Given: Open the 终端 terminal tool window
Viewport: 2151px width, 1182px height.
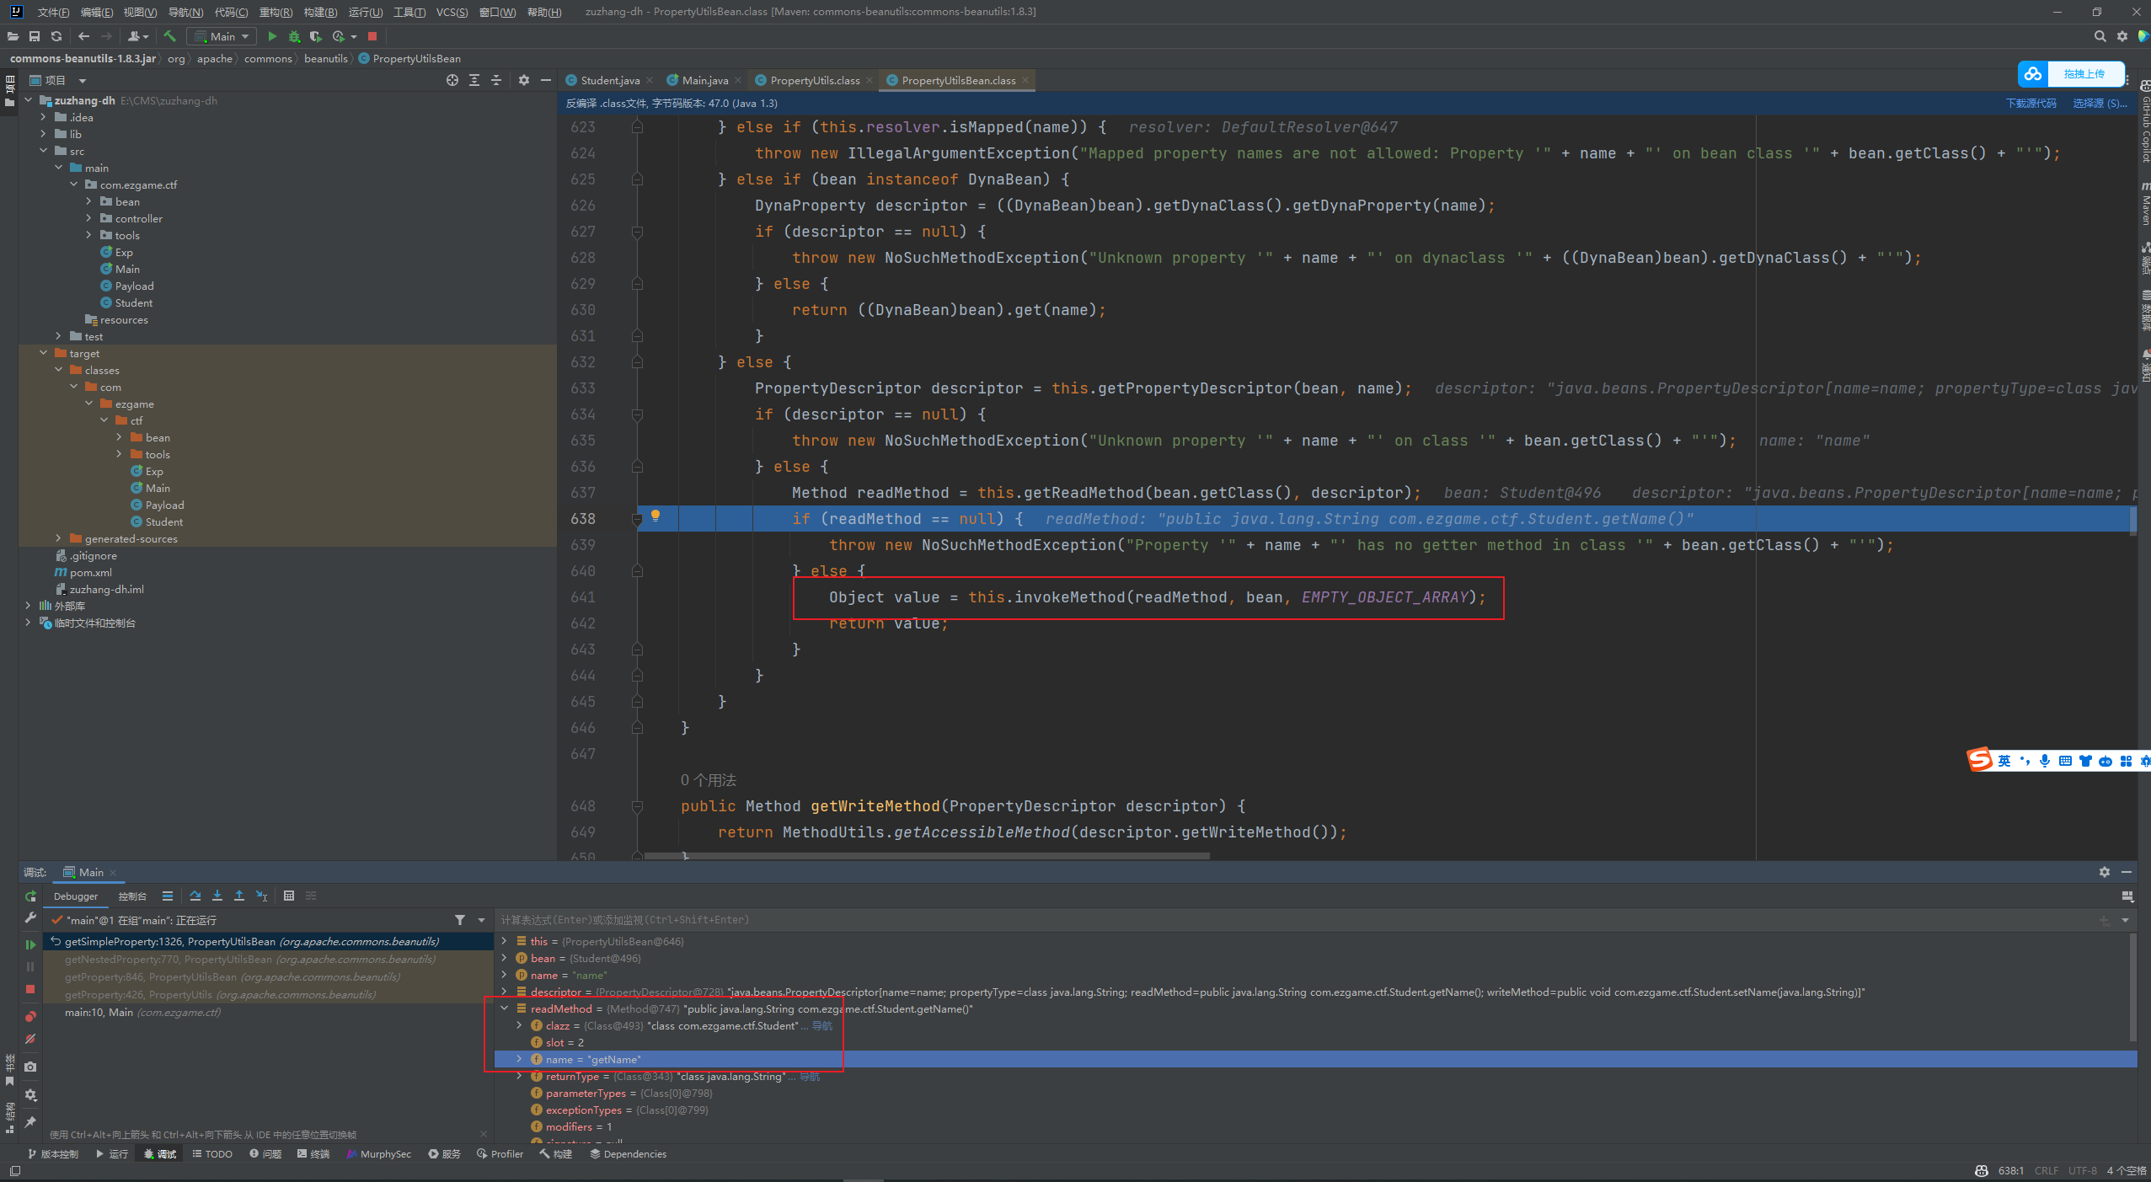Looking at the screenshot, I should pyautogui.click(x=313, y=1154).
